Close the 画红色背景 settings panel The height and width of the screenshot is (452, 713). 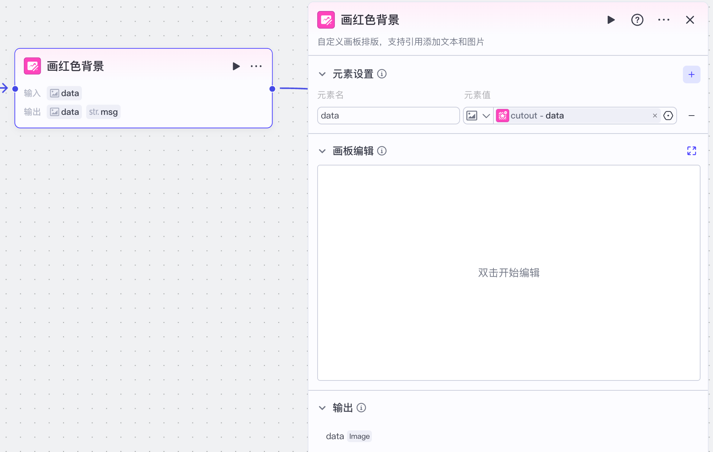(690, 20)
